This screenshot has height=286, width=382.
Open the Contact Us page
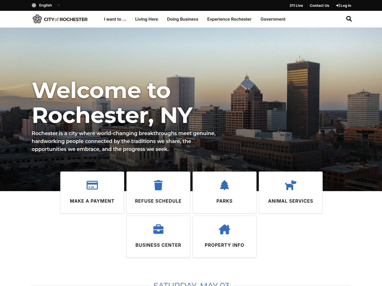click(319, 5)
